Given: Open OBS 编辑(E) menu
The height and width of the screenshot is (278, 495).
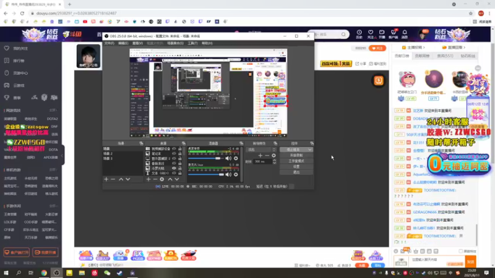Looking at the screenshot, I should pos(123,43).
